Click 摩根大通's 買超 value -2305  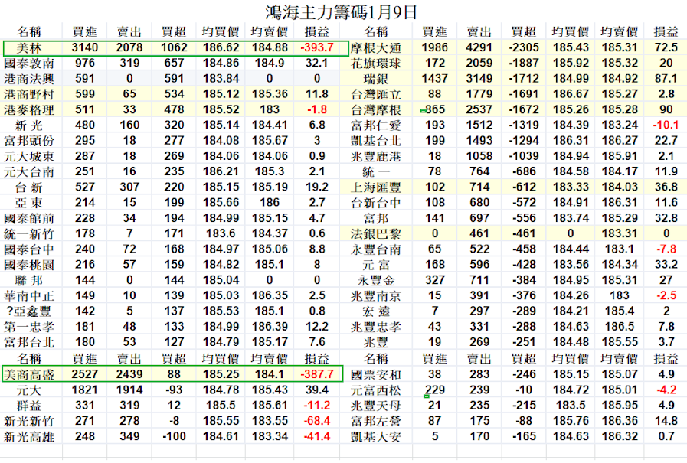click(524, 47)
